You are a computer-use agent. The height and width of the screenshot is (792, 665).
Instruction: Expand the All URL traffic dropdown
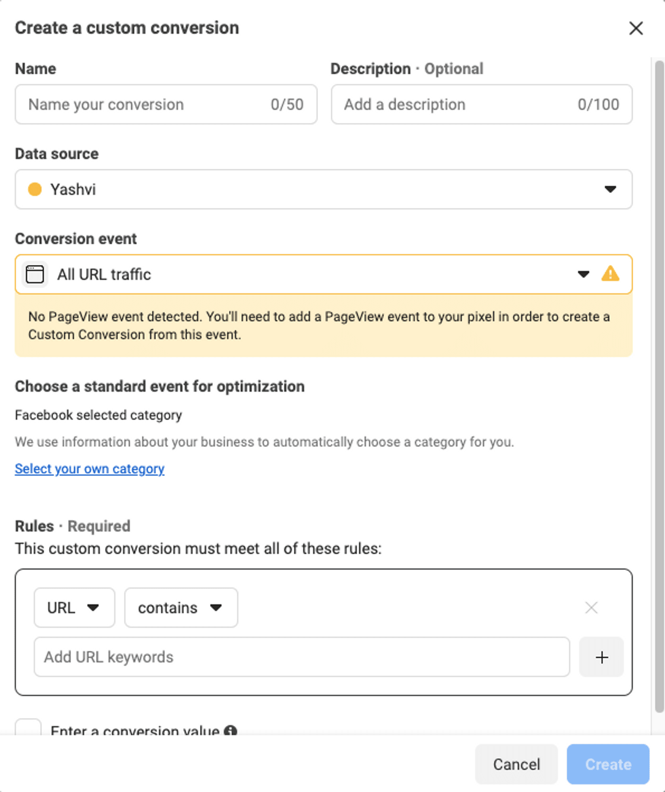[x=583, y=274]
